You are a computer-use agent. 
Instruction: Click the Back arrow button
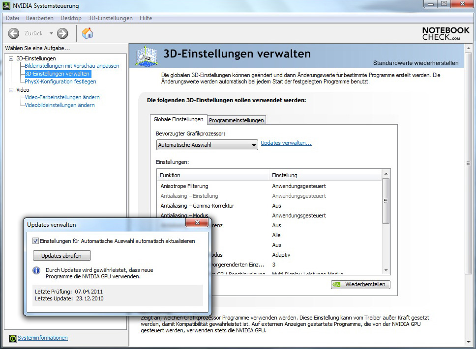pyautogui.click(x=14, y=33)
